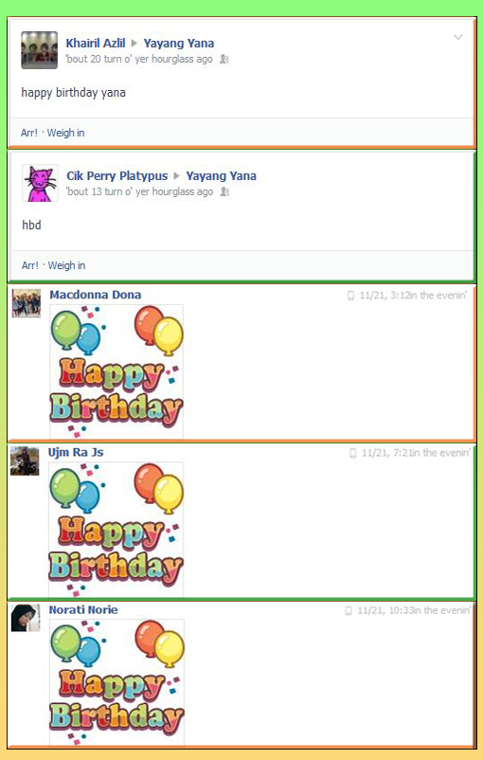Screen dimensions: 483x760
Task: Click mobile icon next to 7:21 timestamp
Action: click(353, 453)
